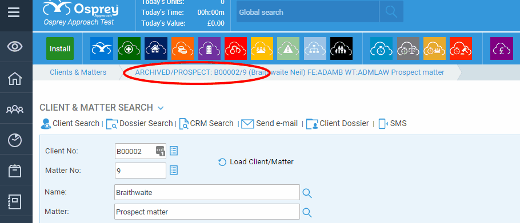520x223 pixels.
Task: Click the ARCHIVED/PROSPECT matter breadcrumb
Action: point(290,72)
